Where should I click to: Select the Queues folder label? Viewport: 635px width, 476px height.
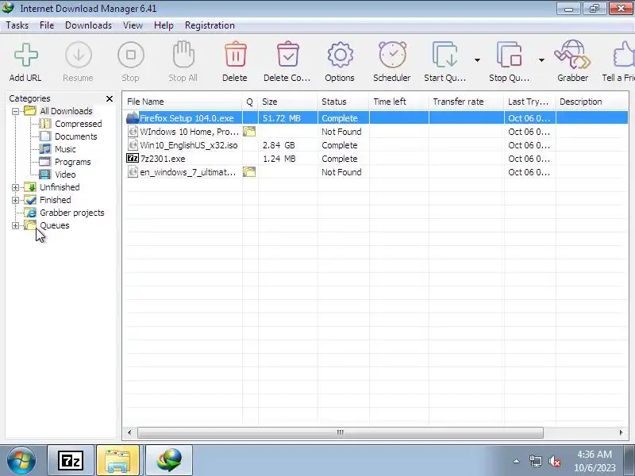54,225
